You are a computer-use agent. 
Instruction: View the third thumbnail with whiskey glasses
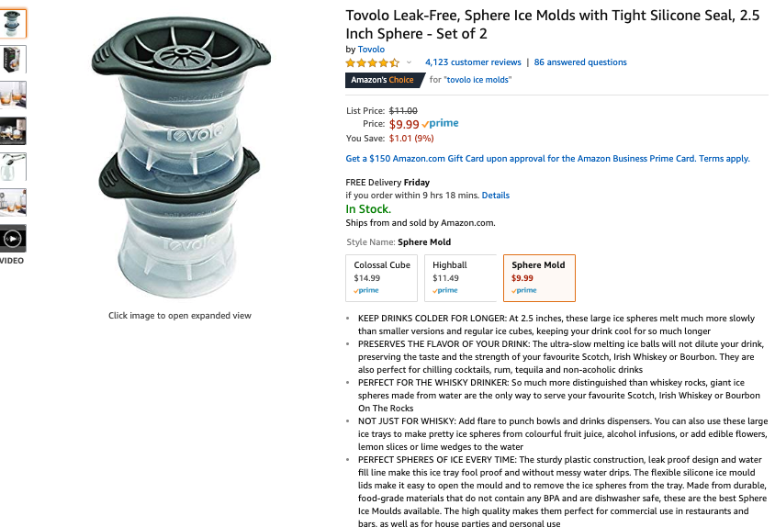[x=13, y=95]
